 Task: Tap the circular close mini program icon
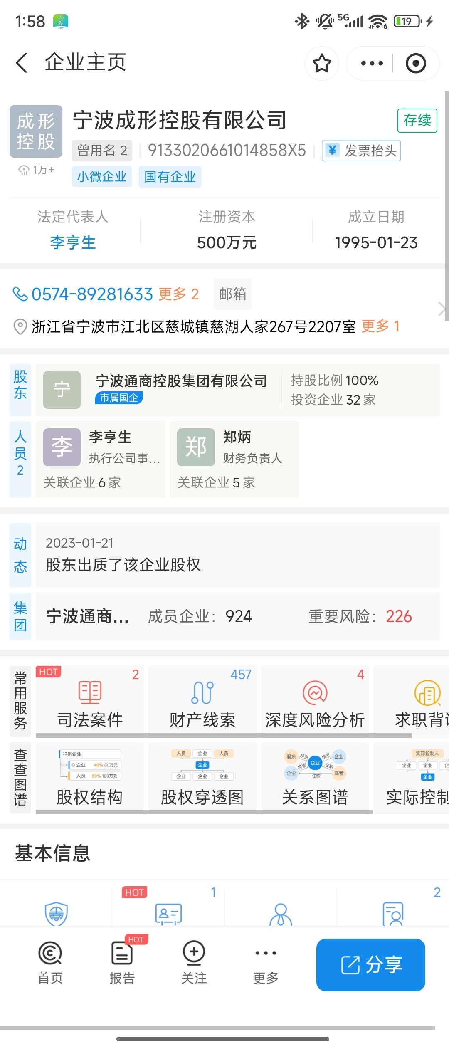click(x=415, y=64)
